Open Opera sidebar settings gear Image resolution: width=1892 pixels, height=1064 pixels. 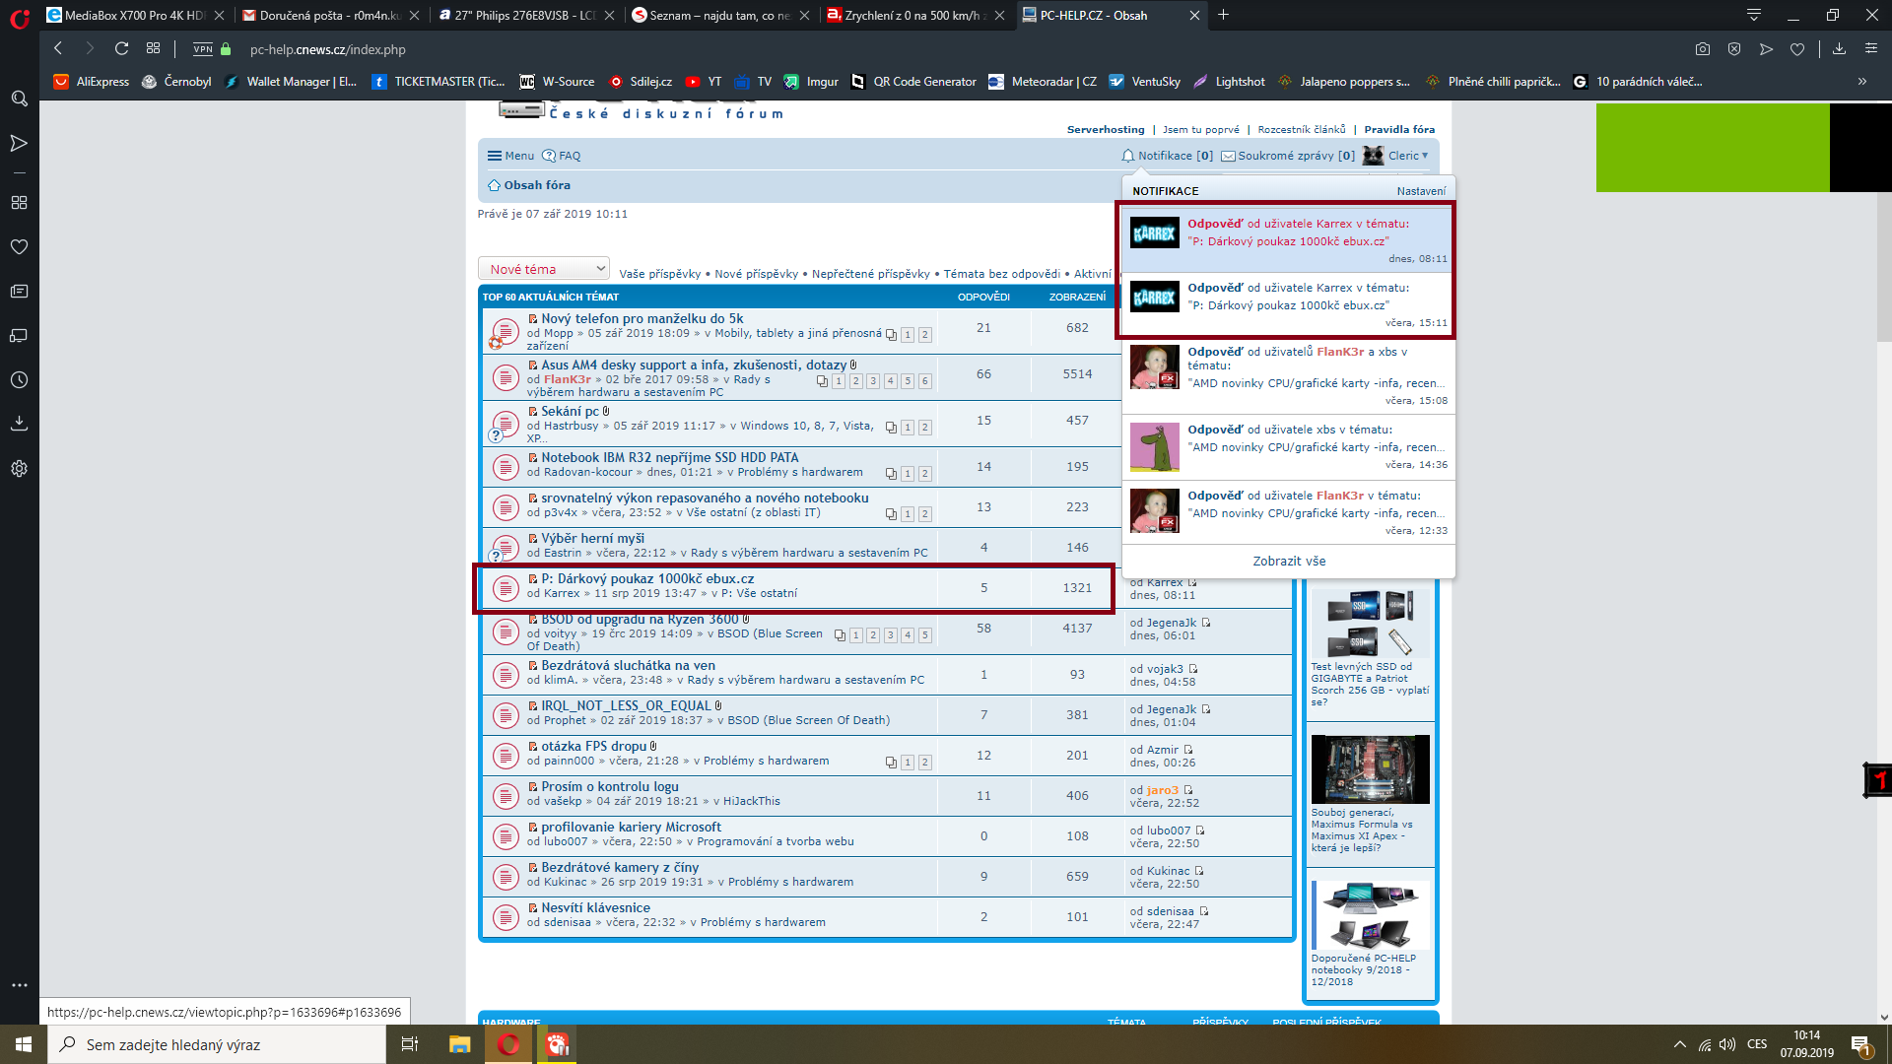[19, 469]
